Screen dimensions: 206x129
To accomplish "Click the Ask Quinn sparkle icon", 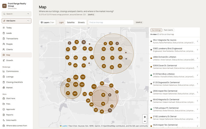I will [x=4, y=21].
